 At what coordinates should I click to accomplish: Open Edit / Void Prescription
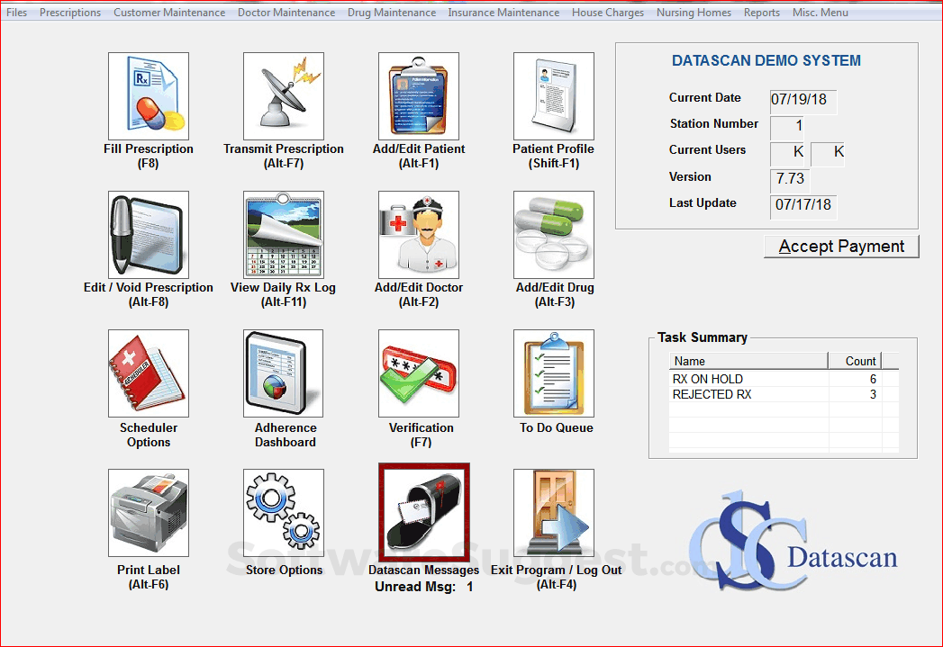(x=148, y=234)
